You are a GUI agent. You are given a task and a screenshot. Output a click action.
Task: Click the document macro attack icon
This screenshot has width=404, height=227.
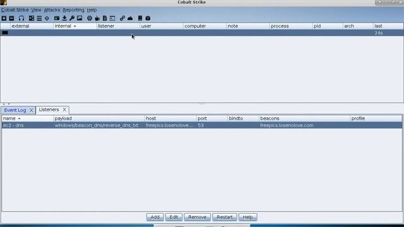tap(105, 18)
